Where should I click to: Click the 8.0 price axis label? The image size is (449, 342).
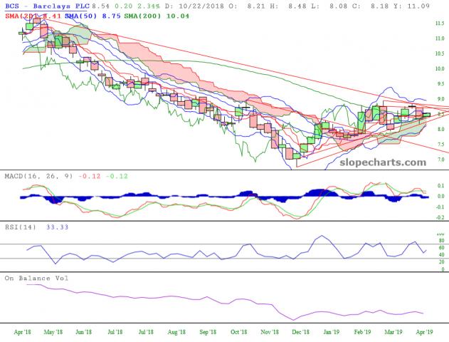pyautogui.click(x=440, y=129)
